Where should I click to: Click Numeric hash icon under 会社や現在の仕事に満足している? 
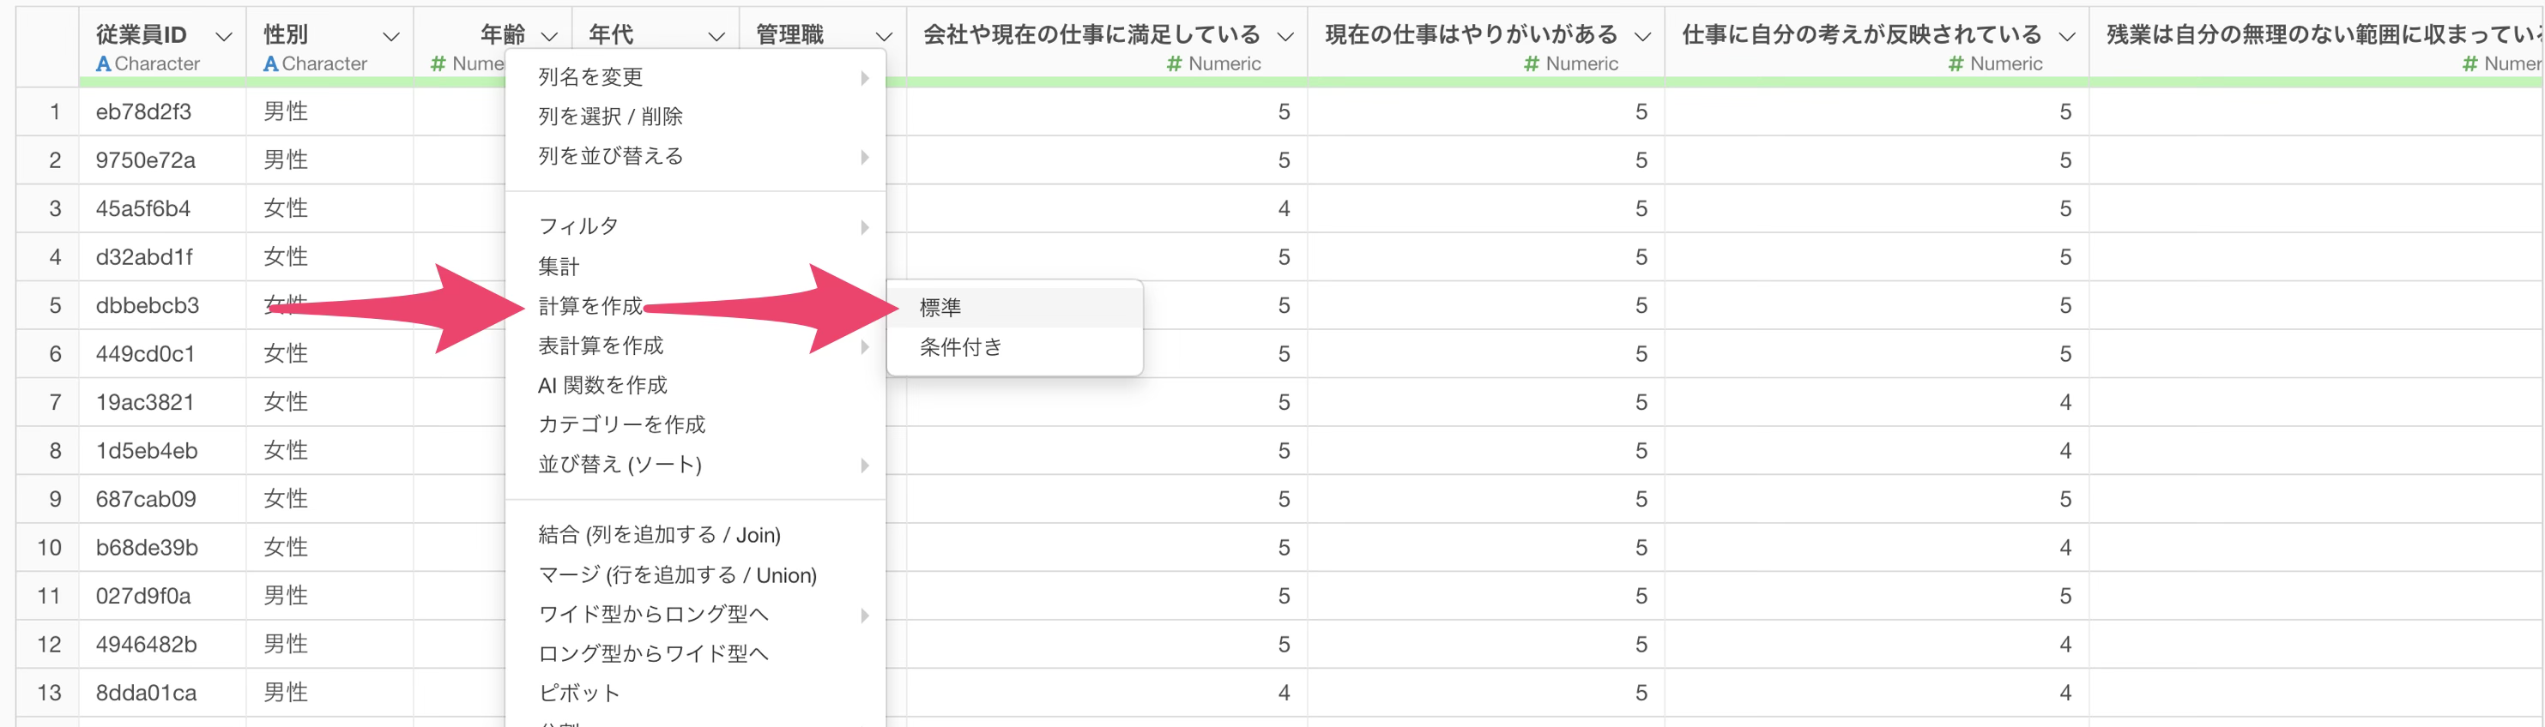tap(1174, 64)
